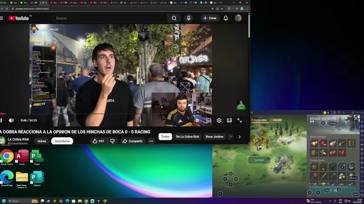This screenshot has height=204, width=364.
Task: Select the gold ingot loot item
Action: 314,143
